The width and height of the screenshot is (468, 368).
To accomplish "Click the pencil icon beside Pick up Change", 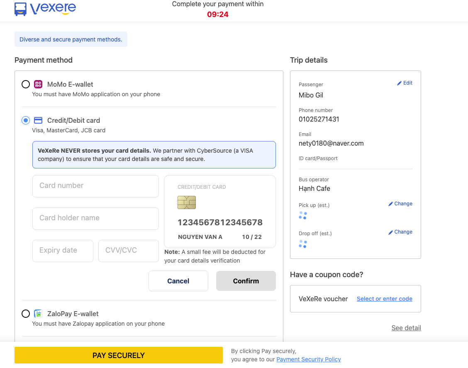I will (x=390, y=204).
